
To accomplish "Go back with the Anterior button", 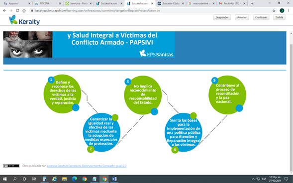I will click(242, 17).
